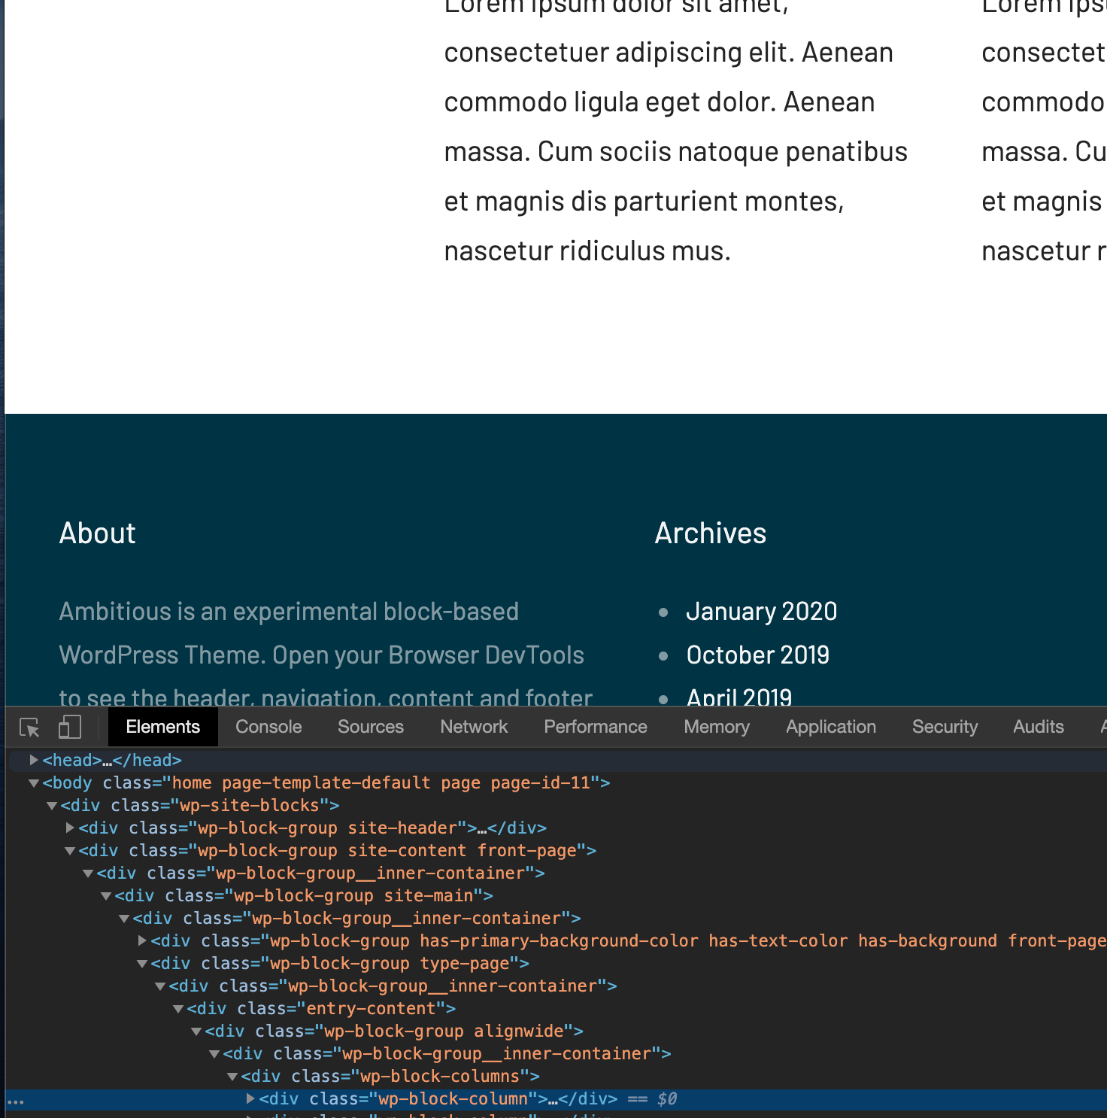This screenshot has width=1107, height=1118.
Task: Switch to the Console tab
Action: click(x=268, y=727)
